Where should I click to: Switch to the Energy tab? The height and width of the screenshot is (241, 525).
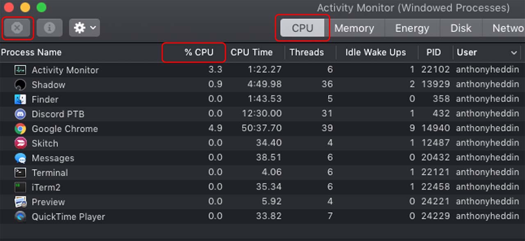click(x=412, y=28)
